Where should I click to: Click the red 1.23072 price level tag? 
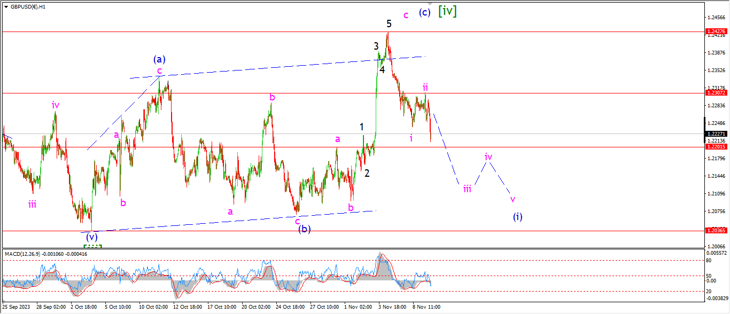click(x=716, y=93)
